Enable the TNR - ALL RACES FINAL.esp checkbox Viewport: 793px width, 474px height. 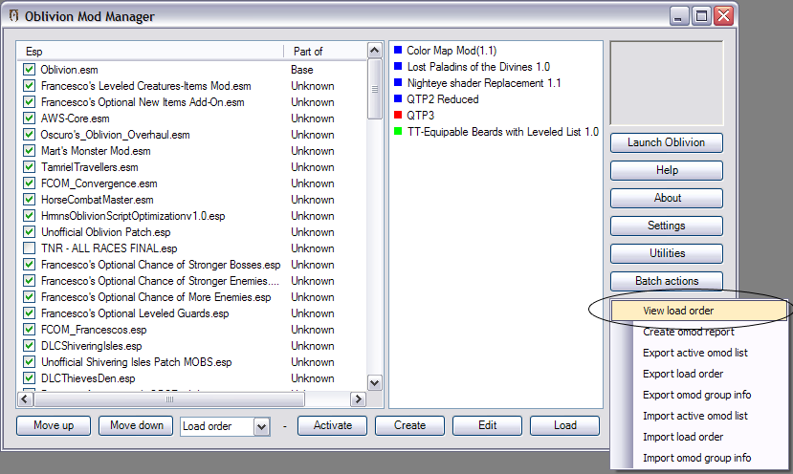29,248
